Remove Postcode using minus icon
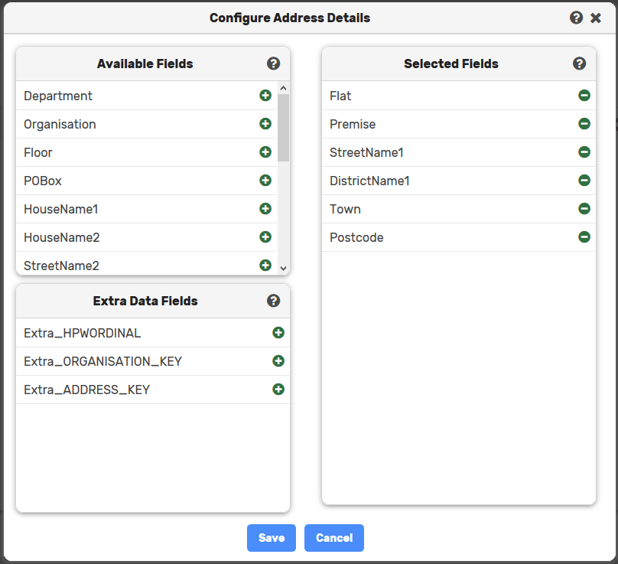Screen dimensions: 618x564 [584, 237]
